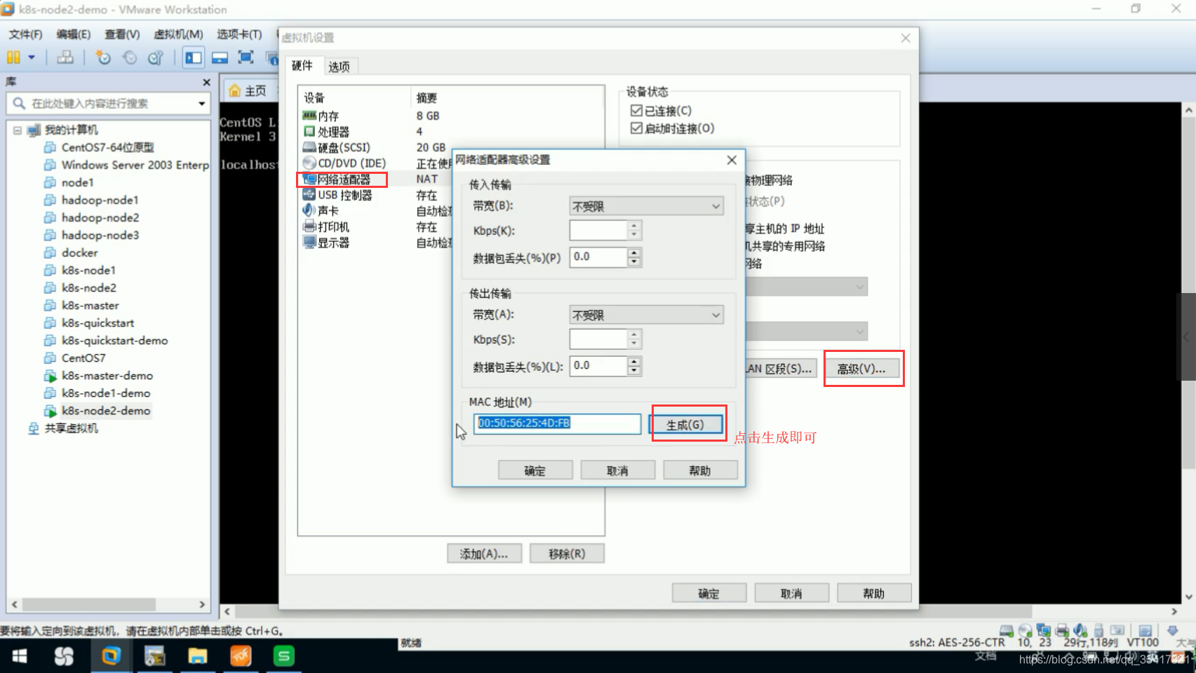The image size is (1196, 673).
Task: Open the 虚拟机(M) menu
Action: [178, 34]
